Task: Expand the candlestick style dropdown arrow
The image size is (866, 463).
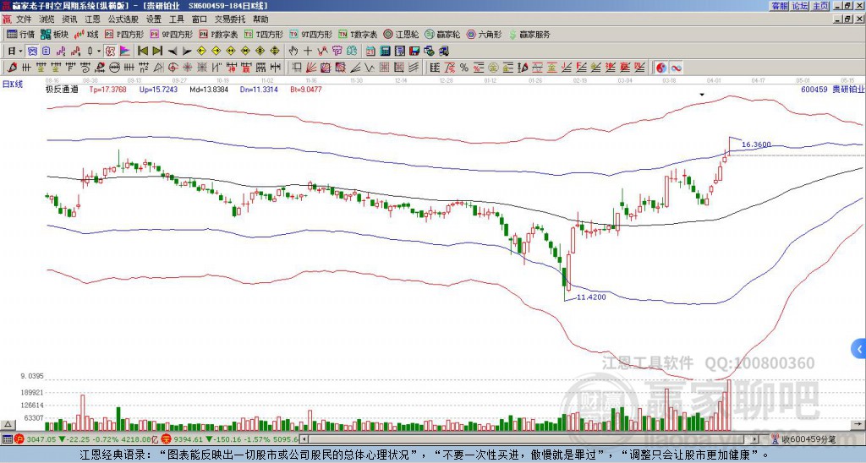Action: point(99,52)
